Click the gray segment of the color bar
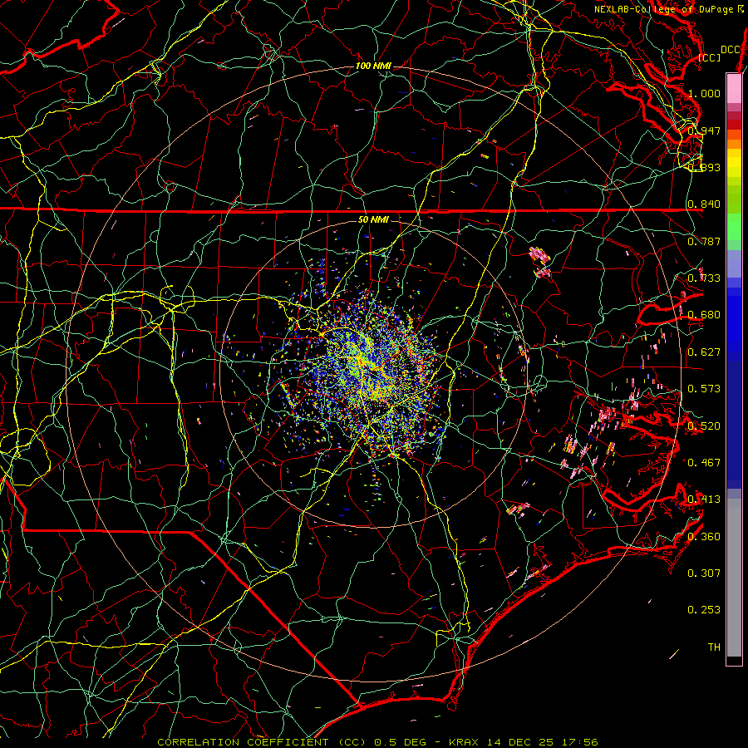The image size is (748, 748). [734, 578]
